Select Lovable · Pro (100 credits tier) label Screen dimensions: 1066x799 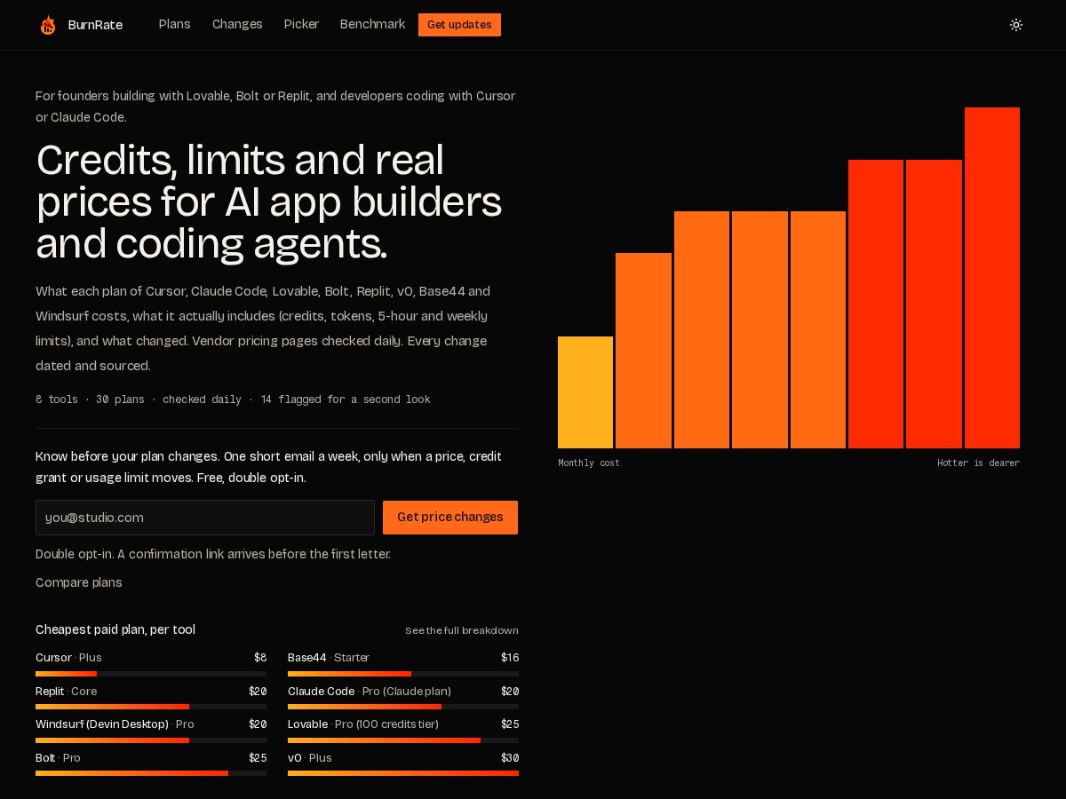coord(363,724)
